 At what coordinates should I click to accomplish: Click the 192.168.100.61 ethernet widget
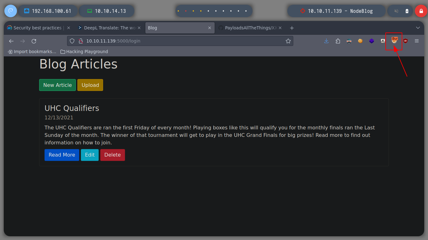pyautogui.click(x=48, y=11)
